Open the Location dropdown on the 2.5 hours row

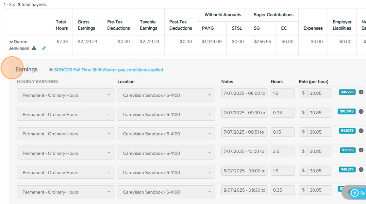coord(166,153)
